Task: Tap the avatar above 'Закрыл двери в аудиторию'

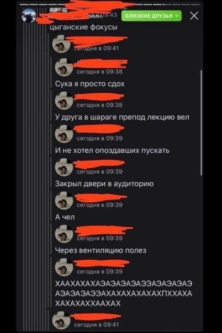Action: [x=64, y=167]
